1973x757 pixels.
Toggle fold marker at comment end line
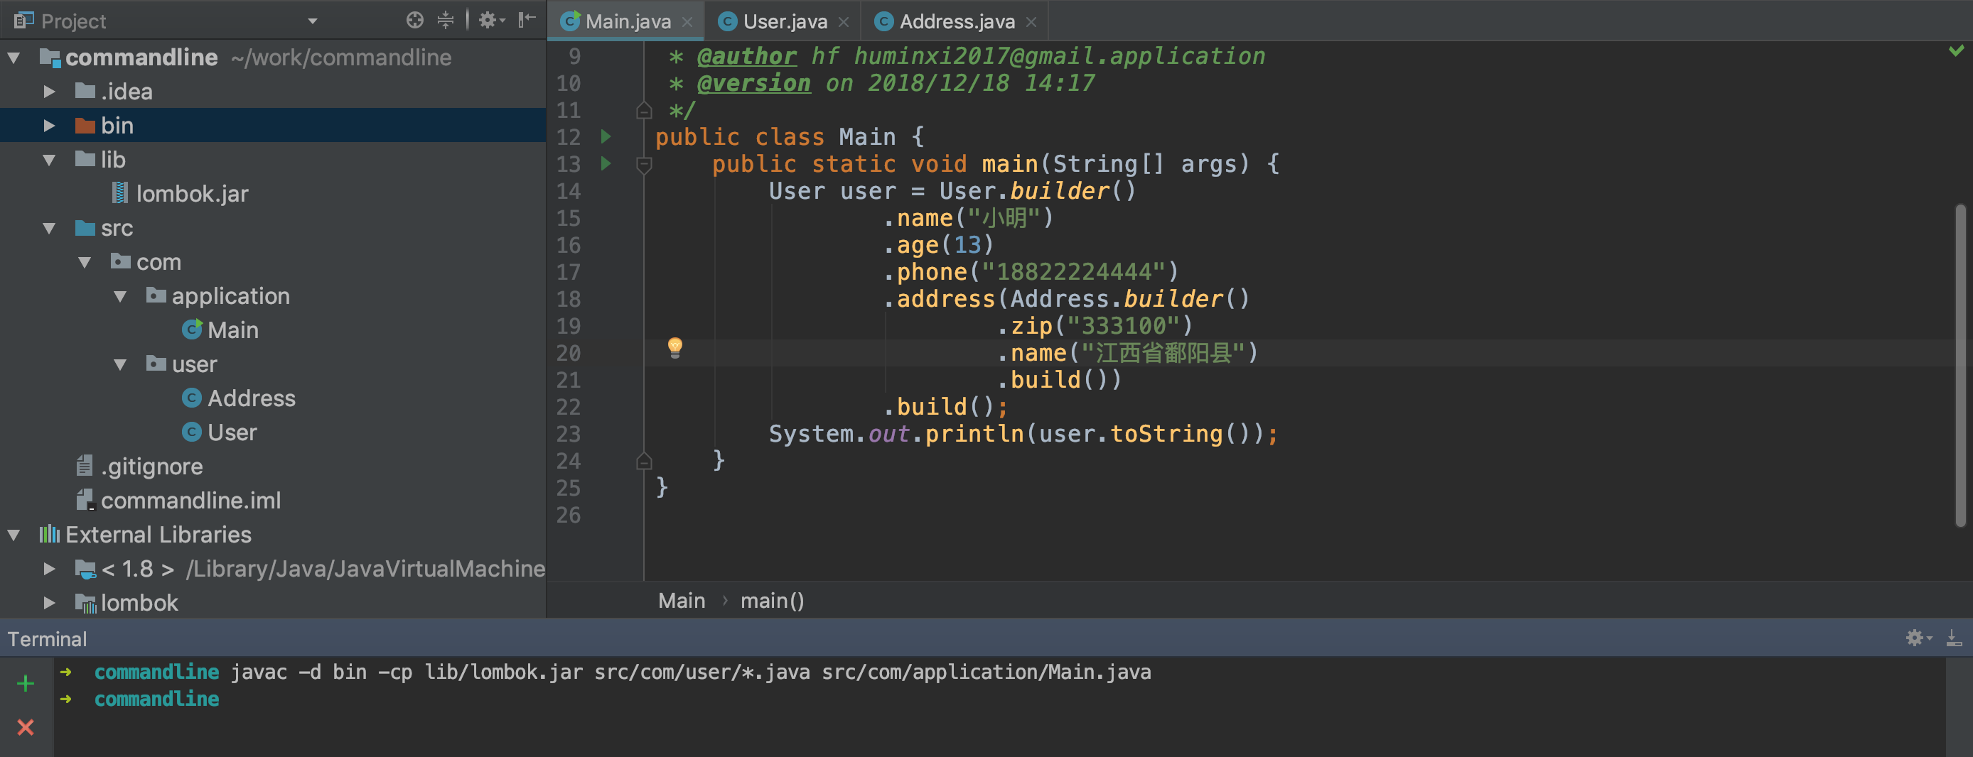tap(644, 111)
